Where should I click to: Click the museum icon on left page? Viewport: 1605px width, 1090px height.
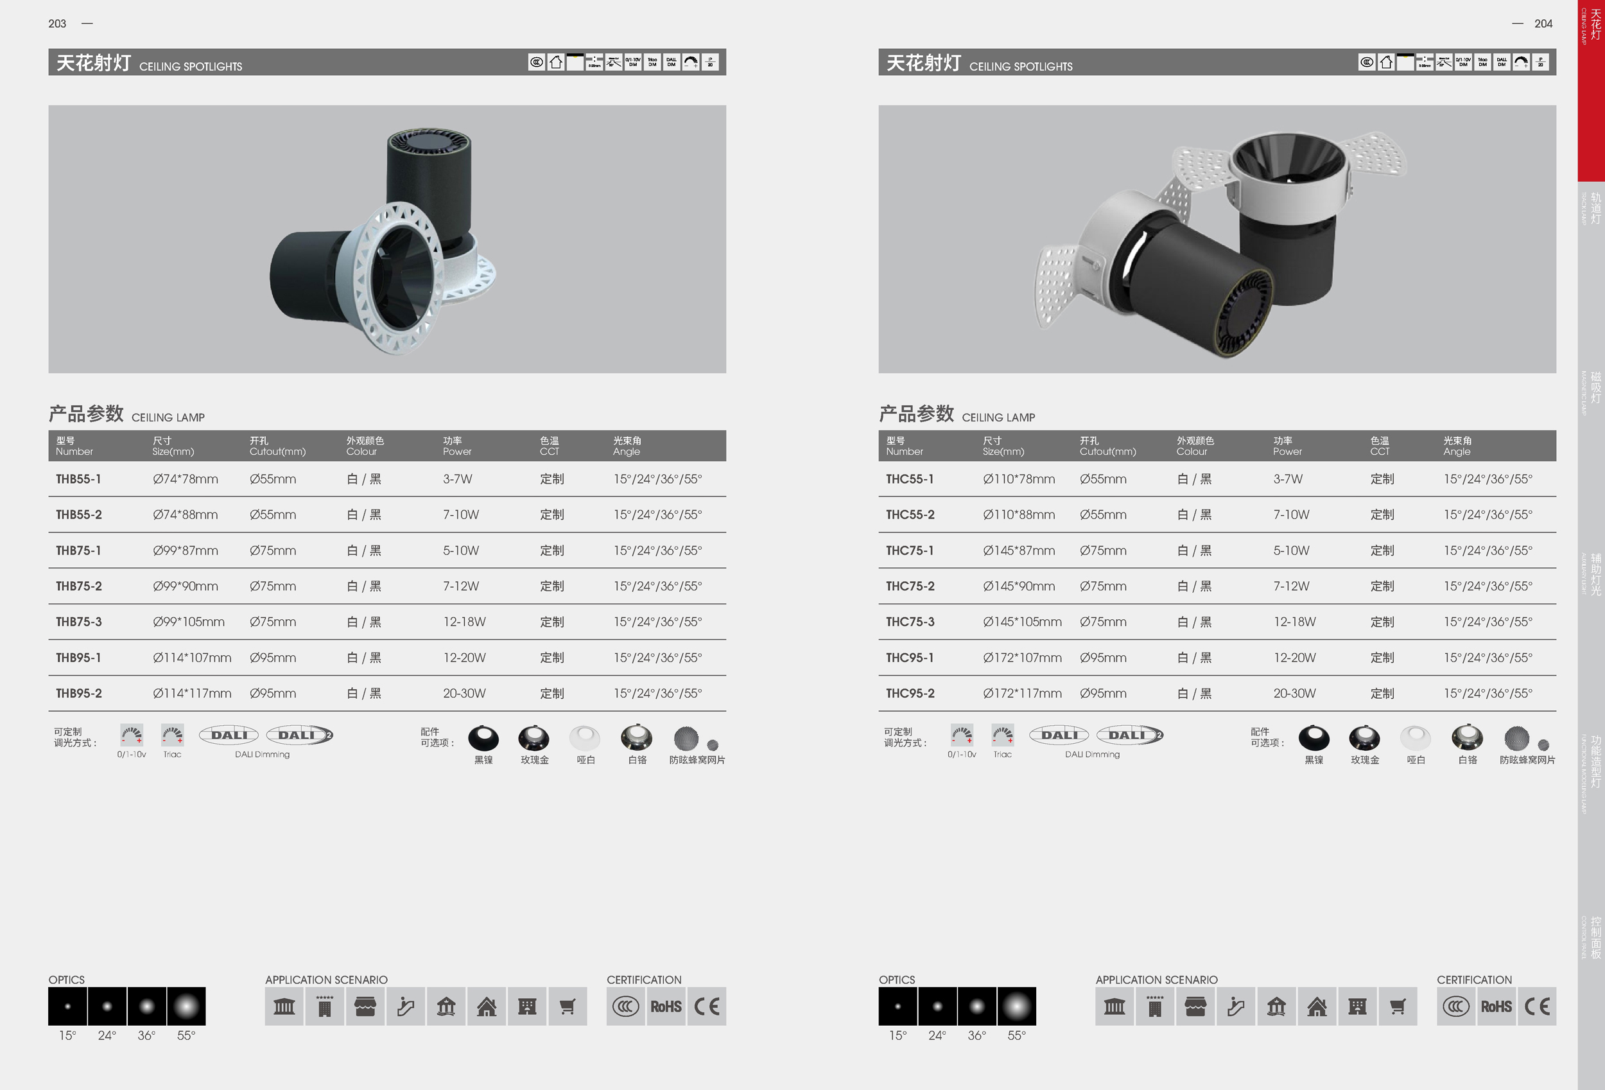(x=284, y=1006)
